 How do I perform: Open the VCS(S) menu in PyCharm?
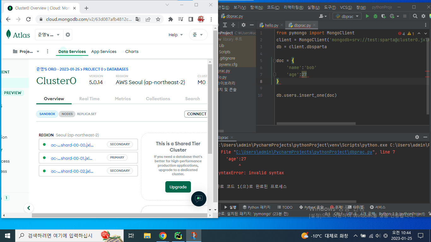(346, 7)
